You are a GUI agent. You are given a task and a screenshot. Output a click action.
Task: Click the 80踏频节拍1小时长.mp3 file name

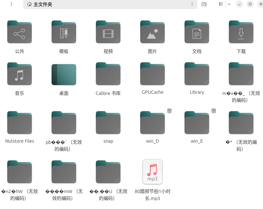tap(152, 195)
